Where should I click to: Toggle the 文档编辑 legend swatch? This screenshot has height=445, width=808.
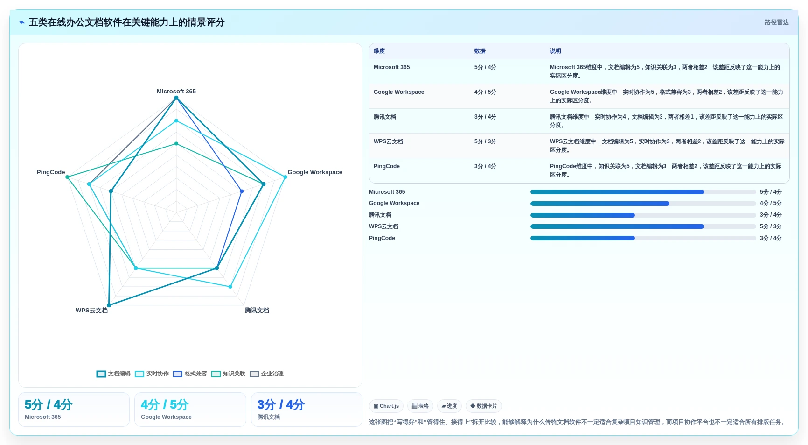tap(101, 374)
